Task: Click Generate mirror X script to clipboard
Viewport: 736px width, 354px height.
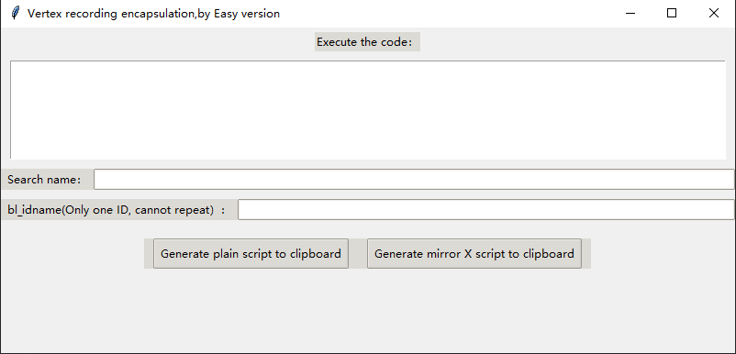Action: [474, 254]
